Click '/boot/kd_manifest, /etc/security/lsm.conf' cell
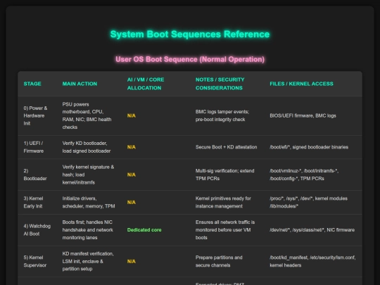380x285 pixels. [x=312, y=262]
